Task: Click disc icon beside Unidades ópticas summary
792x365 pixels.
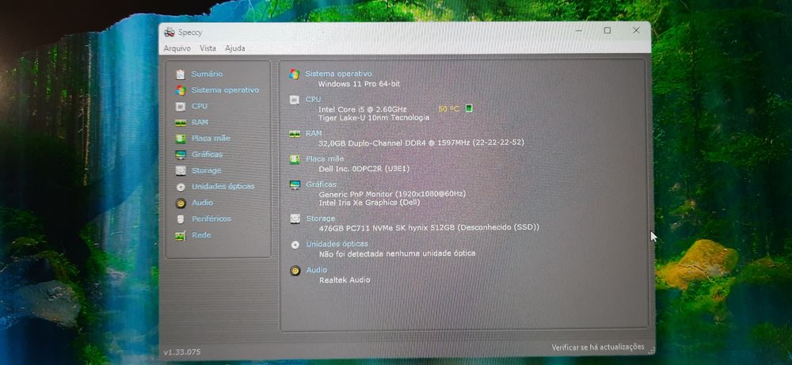Action: (295, 245)
